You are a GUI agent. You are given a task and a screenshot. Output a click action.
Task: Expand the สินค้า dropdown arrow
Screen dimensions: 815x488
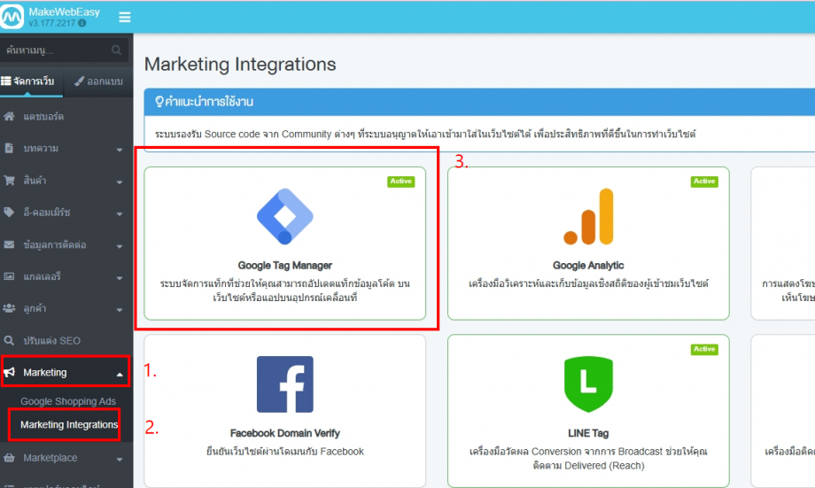pos(120,182)
